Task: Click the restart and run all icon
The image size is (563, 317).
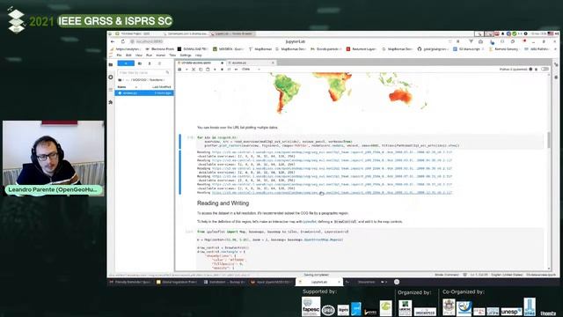Action: tap(236, 70)
